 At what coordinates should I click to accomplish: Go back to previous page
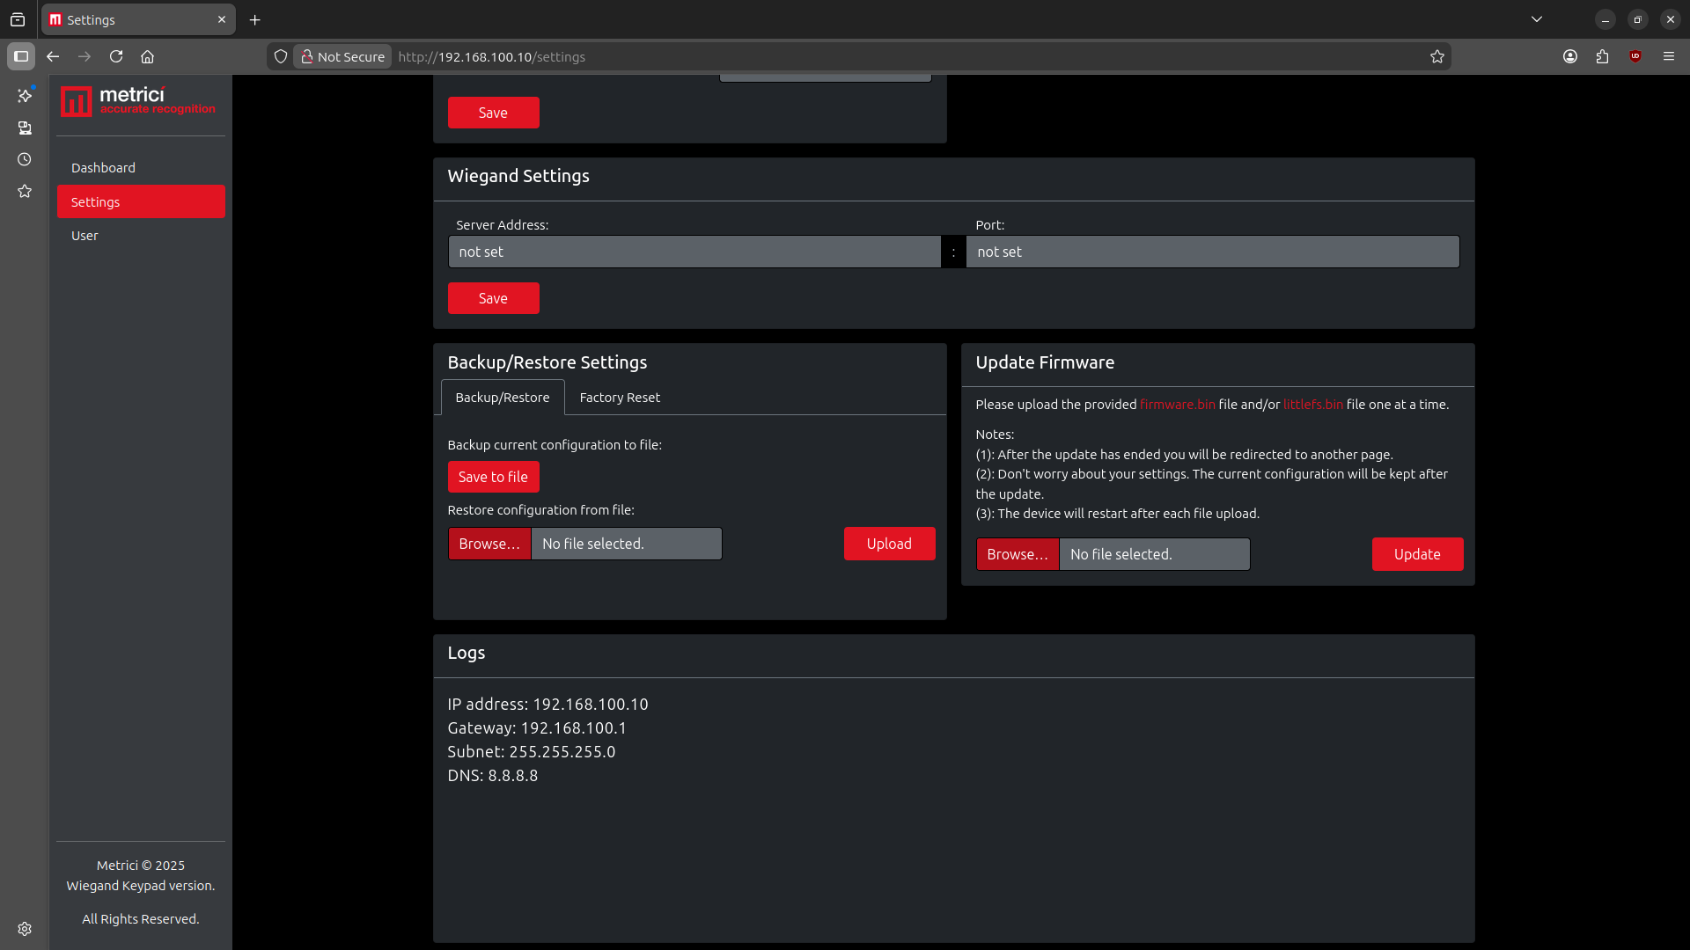click(x=53, y=56)
